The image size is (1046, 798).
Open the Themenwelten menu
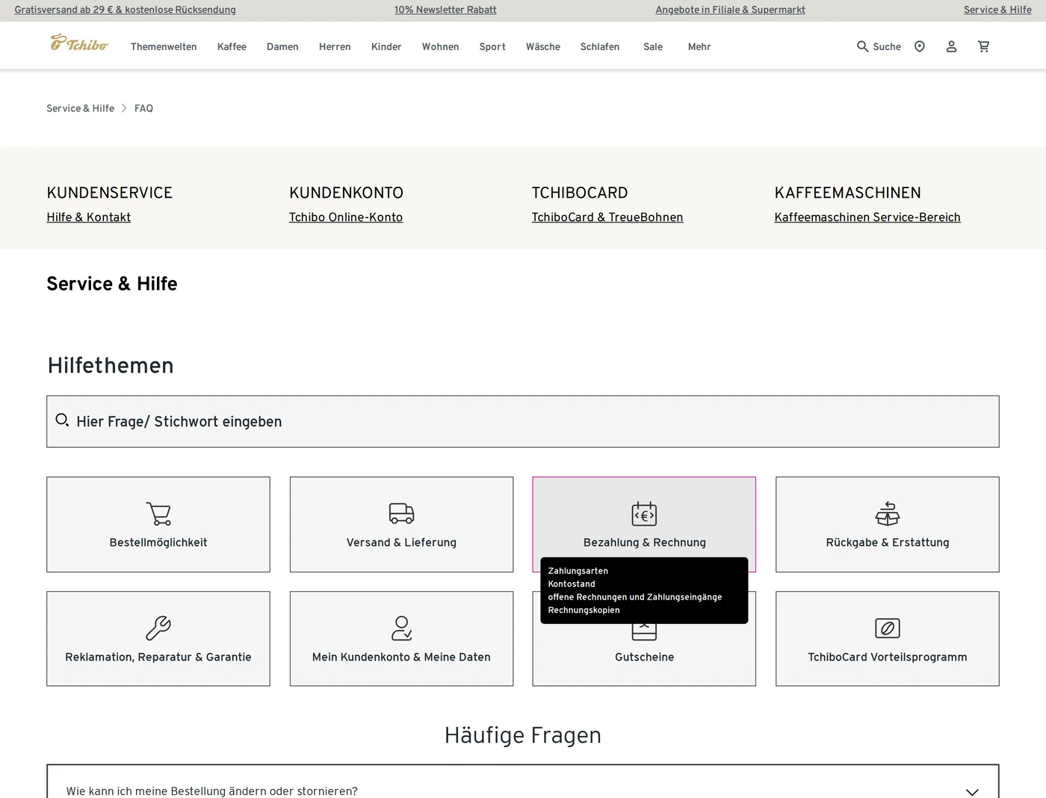[164, 46]
